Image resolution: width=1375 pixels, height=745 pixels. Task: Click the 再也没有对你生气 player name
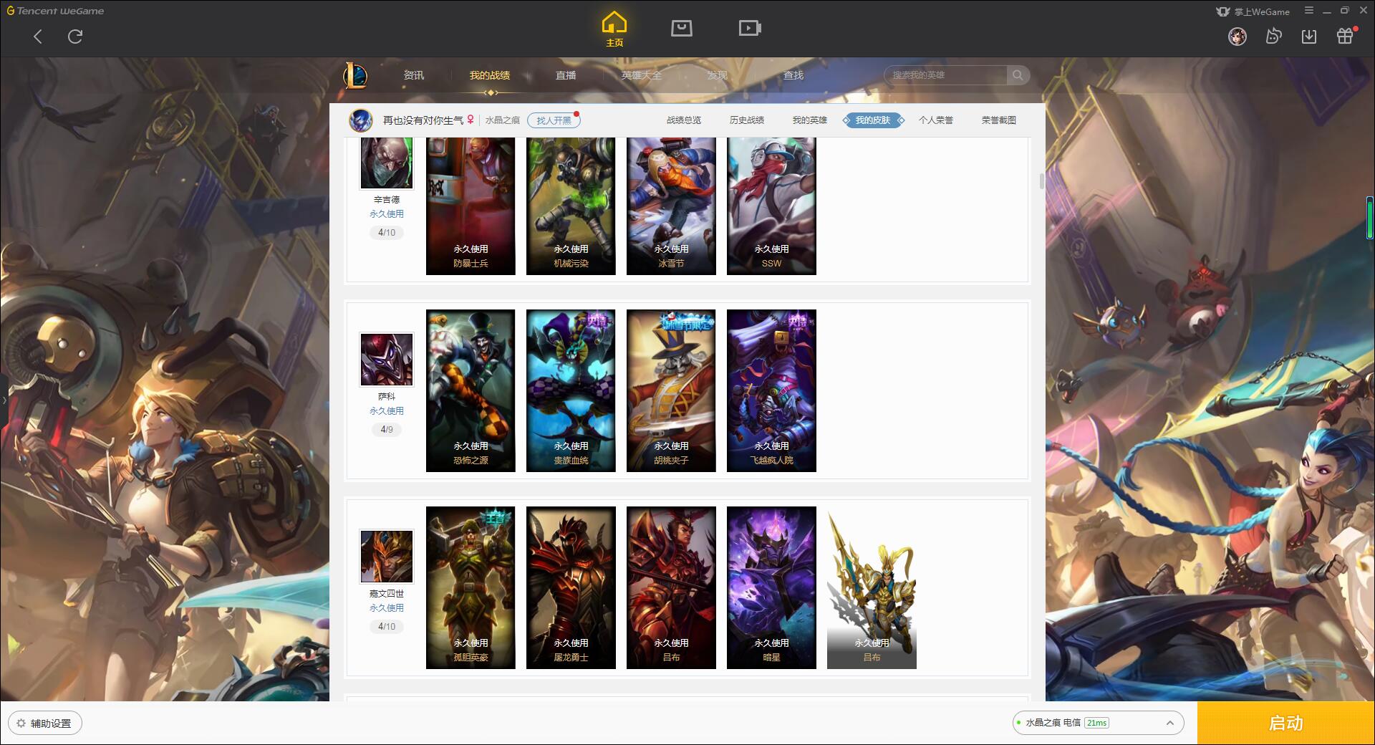423,120
